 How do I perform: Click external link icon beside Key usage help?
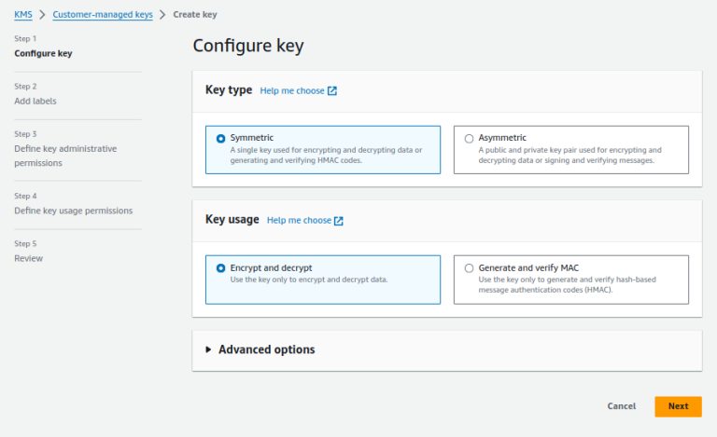pos(339,221)
